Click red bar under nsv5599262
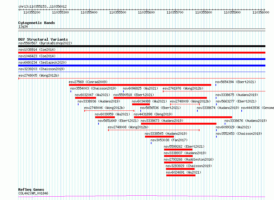The image size is (274, 200). 178,150
